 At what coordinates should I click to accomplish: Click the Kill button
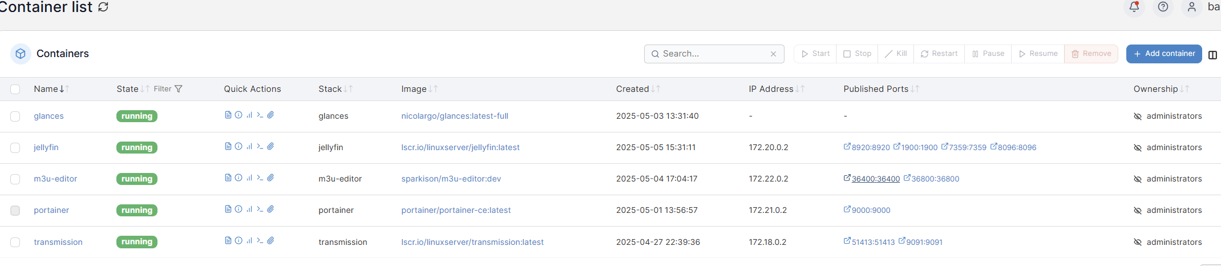click(x=896, y=54)
